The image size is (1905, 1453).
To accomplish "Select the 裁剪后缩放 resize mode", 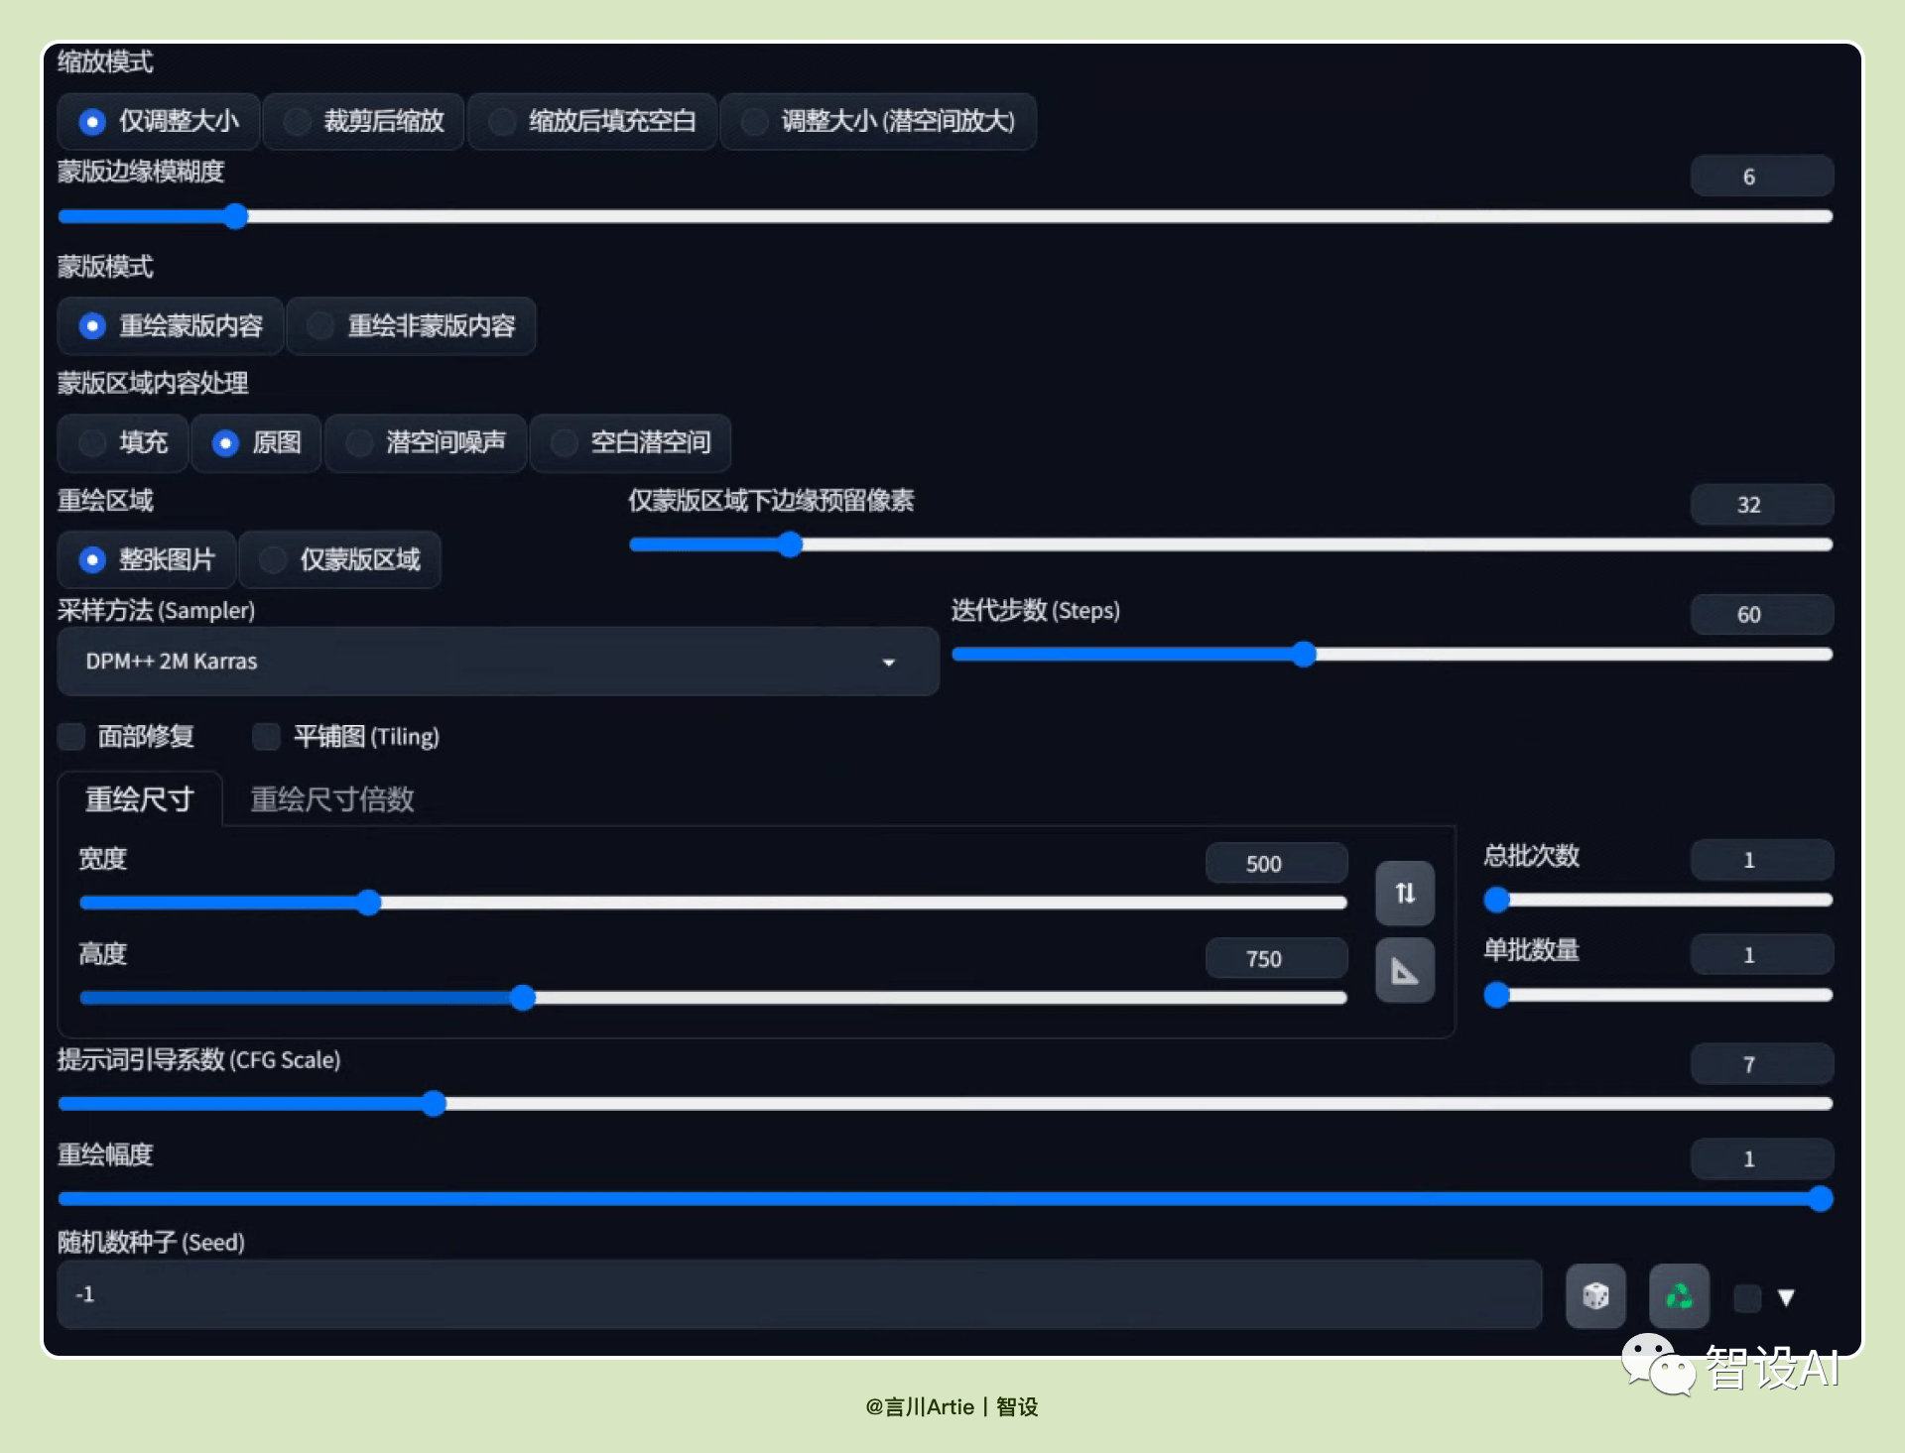I will click(x=364, y=121).
